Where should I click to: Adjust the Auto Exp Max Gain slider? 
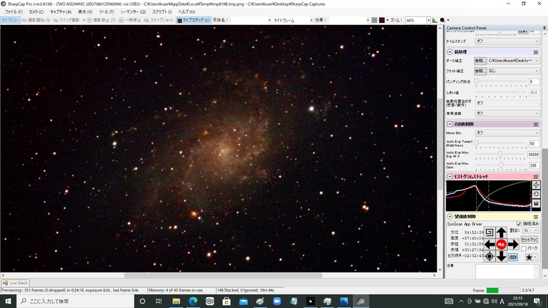click(x=501, y=165)
